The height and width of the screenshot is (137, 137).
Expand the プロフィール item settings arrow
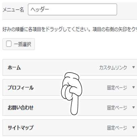pyautogui.click(x=133, y=87)
